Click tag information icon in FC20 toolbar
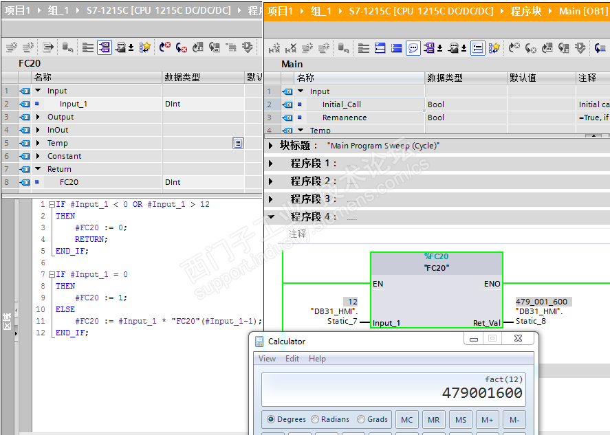 [x=120, y=47]
